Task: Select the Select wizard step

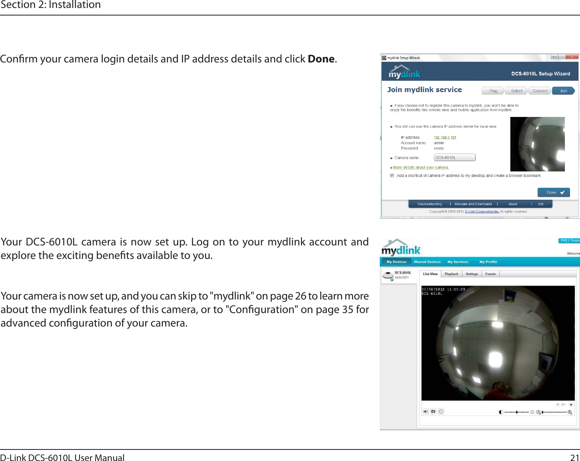Action: (x=516, y=91)
